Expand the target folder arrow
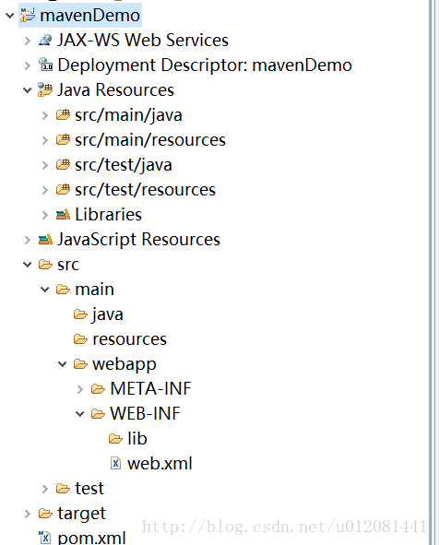This screenshot has width=439, height=545. pyautogui.click(x=28, y=514)
